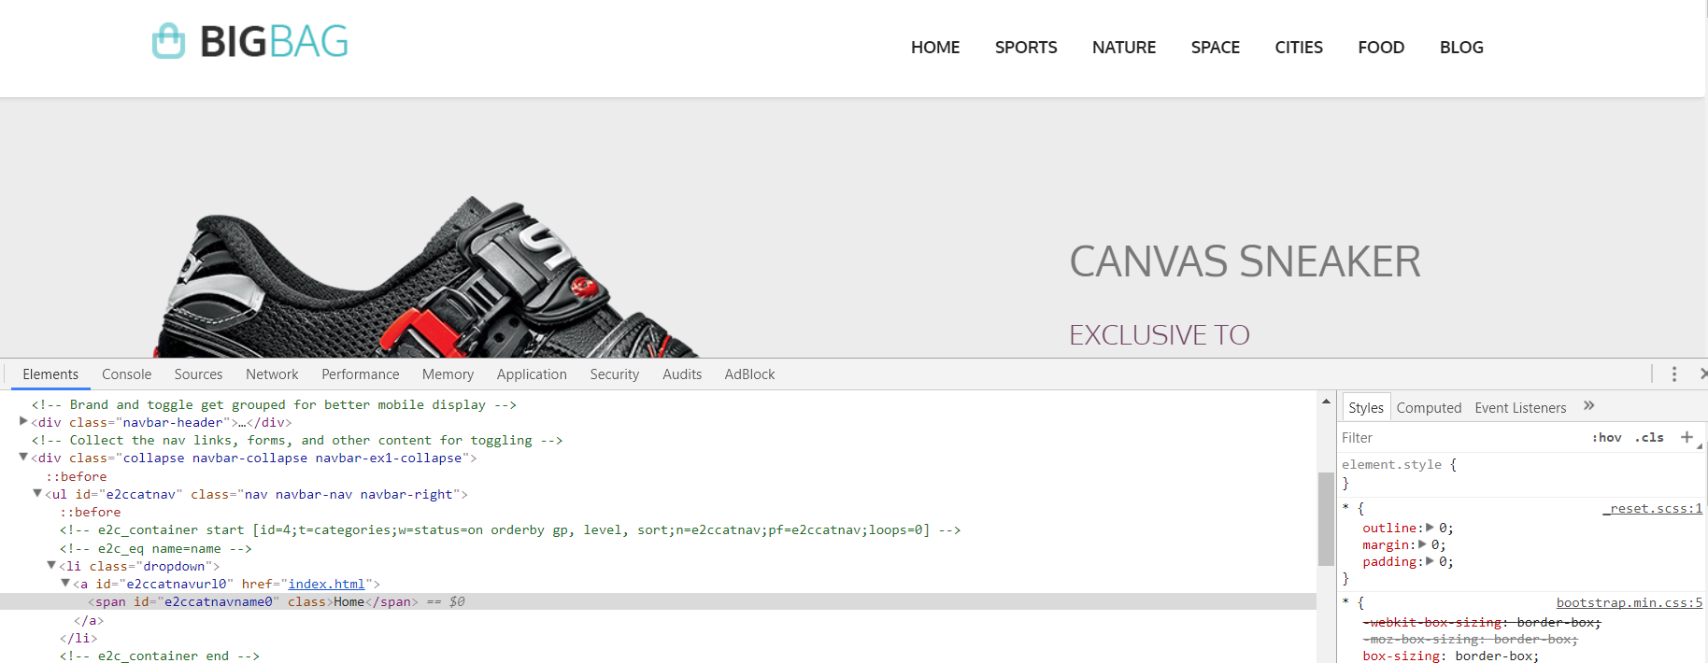Image resolution: width=1708 pixels, height=663 pixels.
Task: Open the DevTools three-dot customize menu
Action: point(1673,374)
